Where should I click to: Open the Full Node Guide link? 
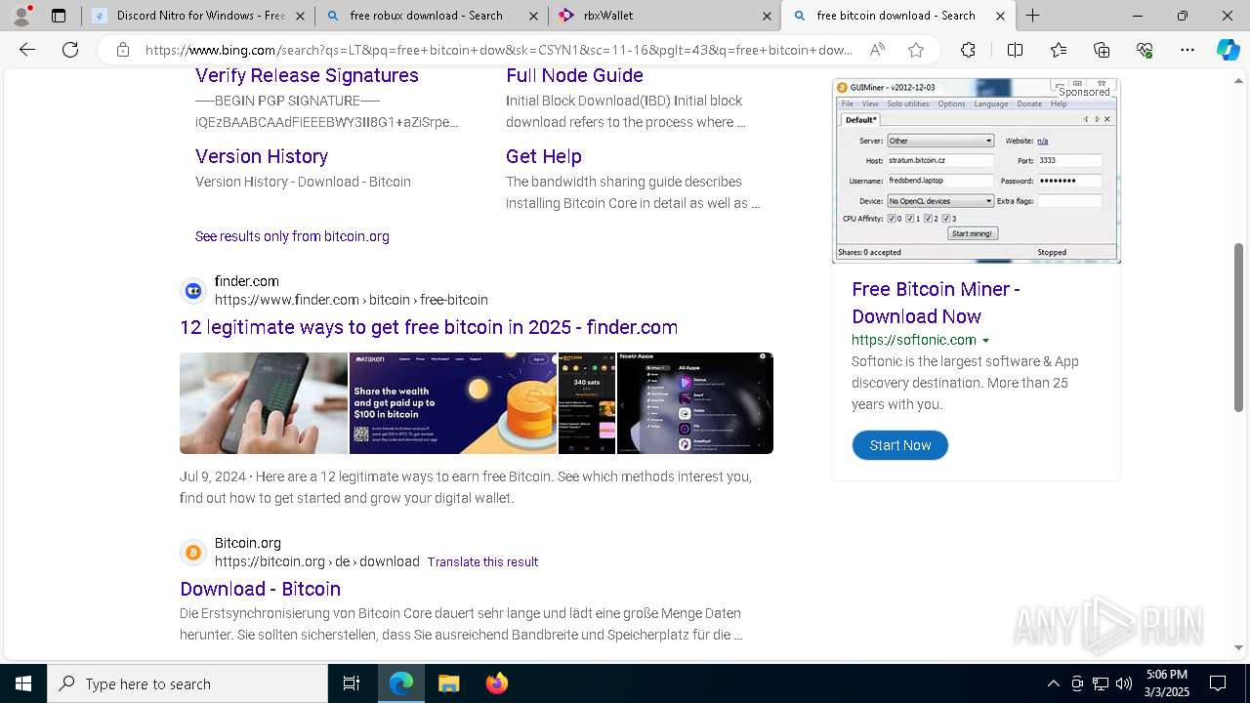574,75
